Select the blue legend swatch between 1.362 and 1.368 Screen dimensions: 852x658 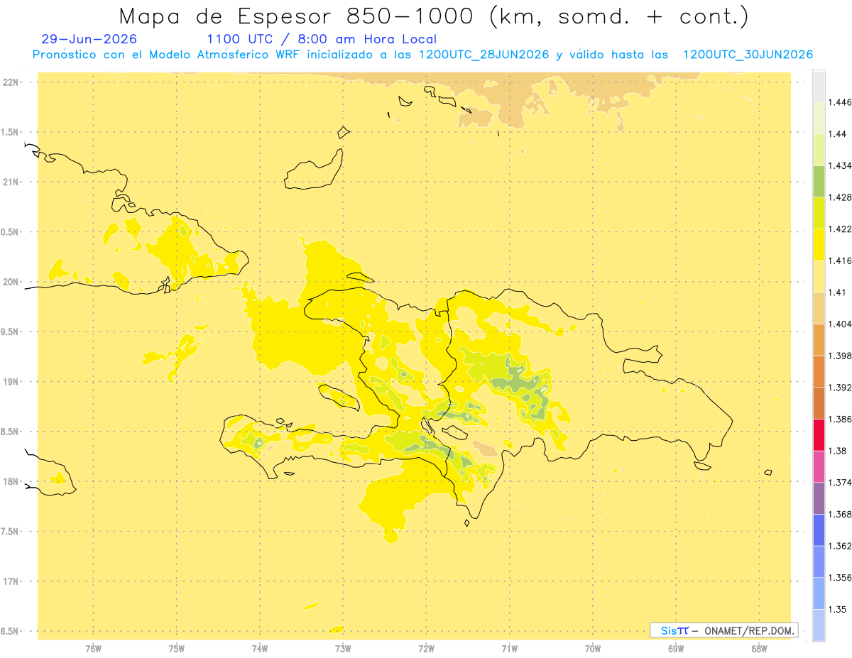coord(819,530)
